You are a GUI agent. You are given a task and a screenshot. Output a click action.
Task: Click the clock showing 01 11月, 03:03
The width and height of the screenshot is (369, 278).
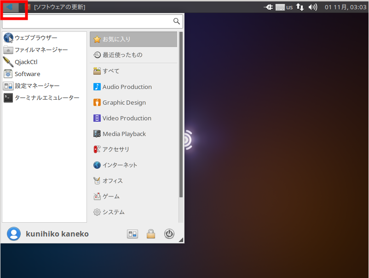coord(346,7)
